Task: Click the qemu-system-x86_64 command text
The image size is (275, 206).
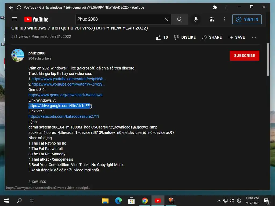Action: pyautogui.click(x=101, y=130)
